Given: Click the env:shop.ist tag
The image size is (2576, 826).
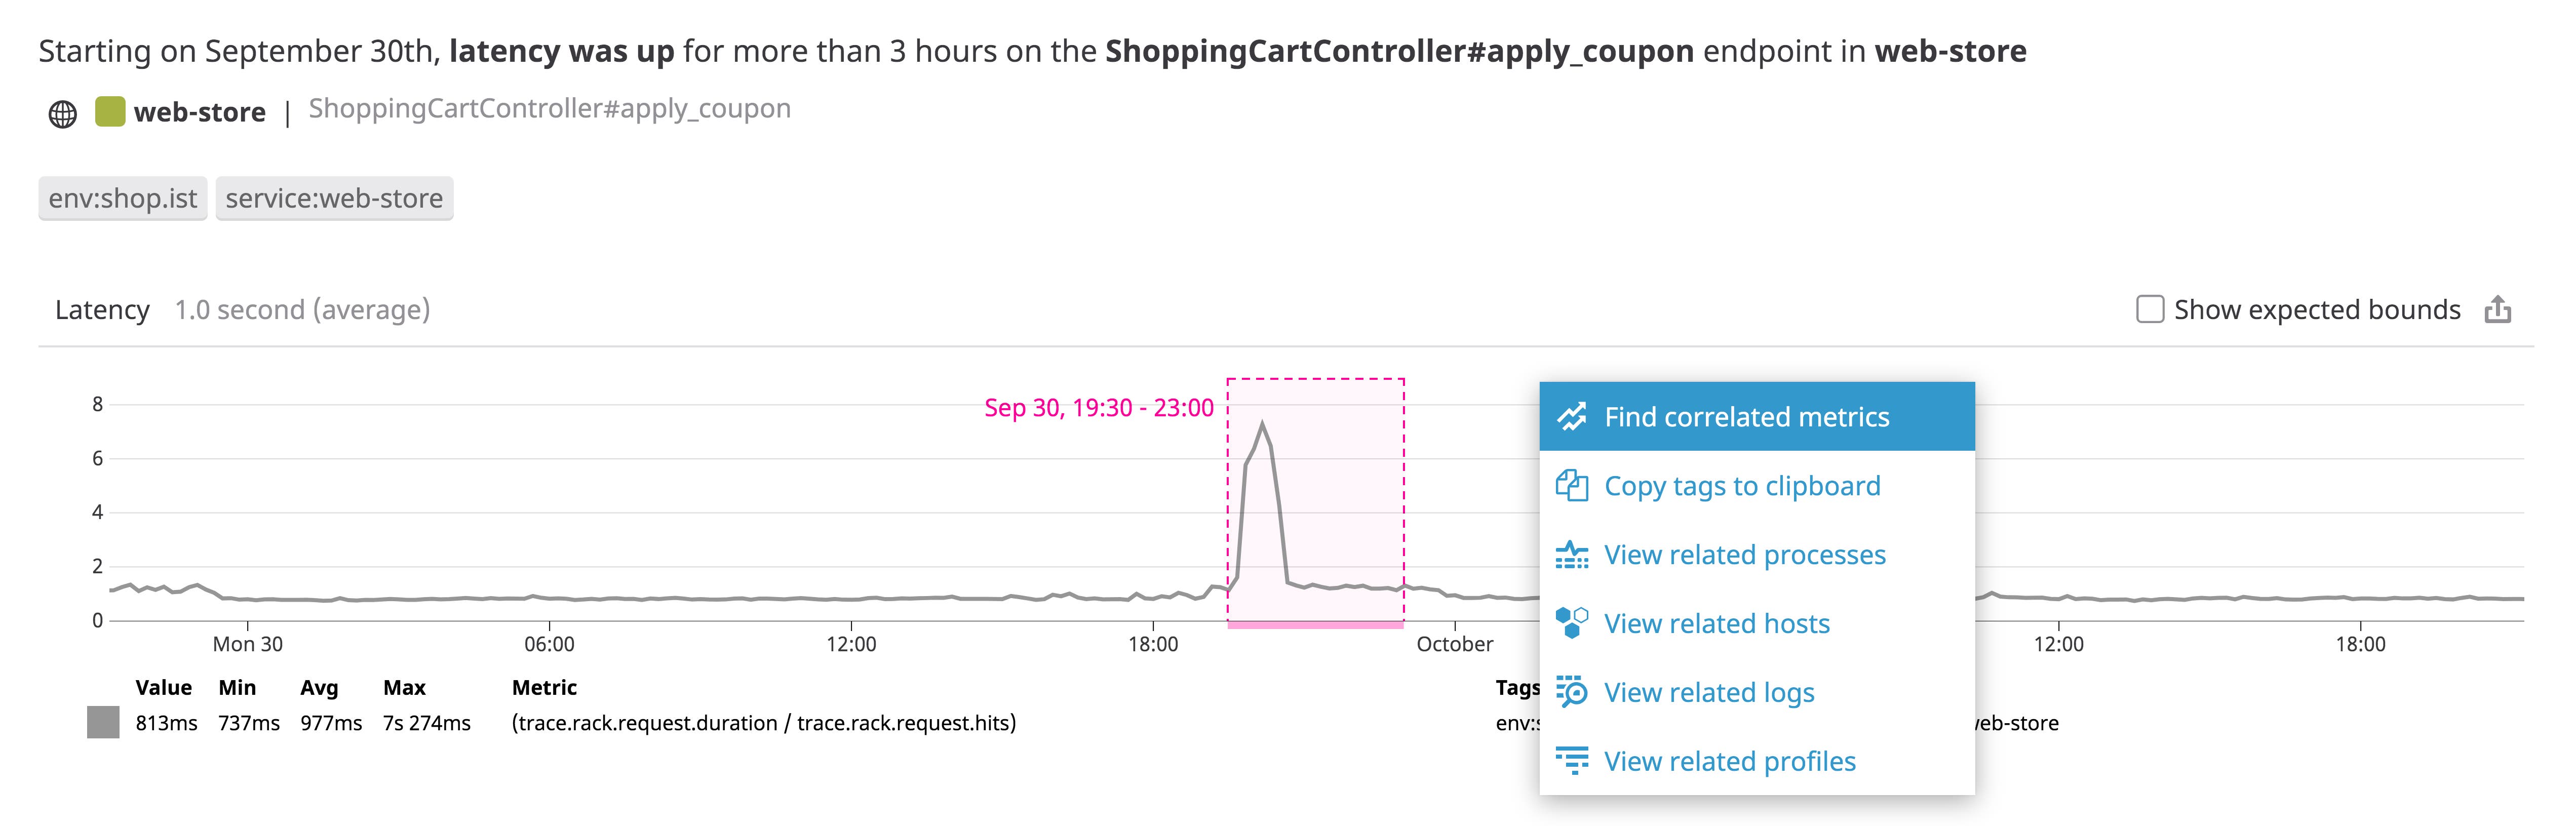Looking at the screenshot, I should [123, 199].
